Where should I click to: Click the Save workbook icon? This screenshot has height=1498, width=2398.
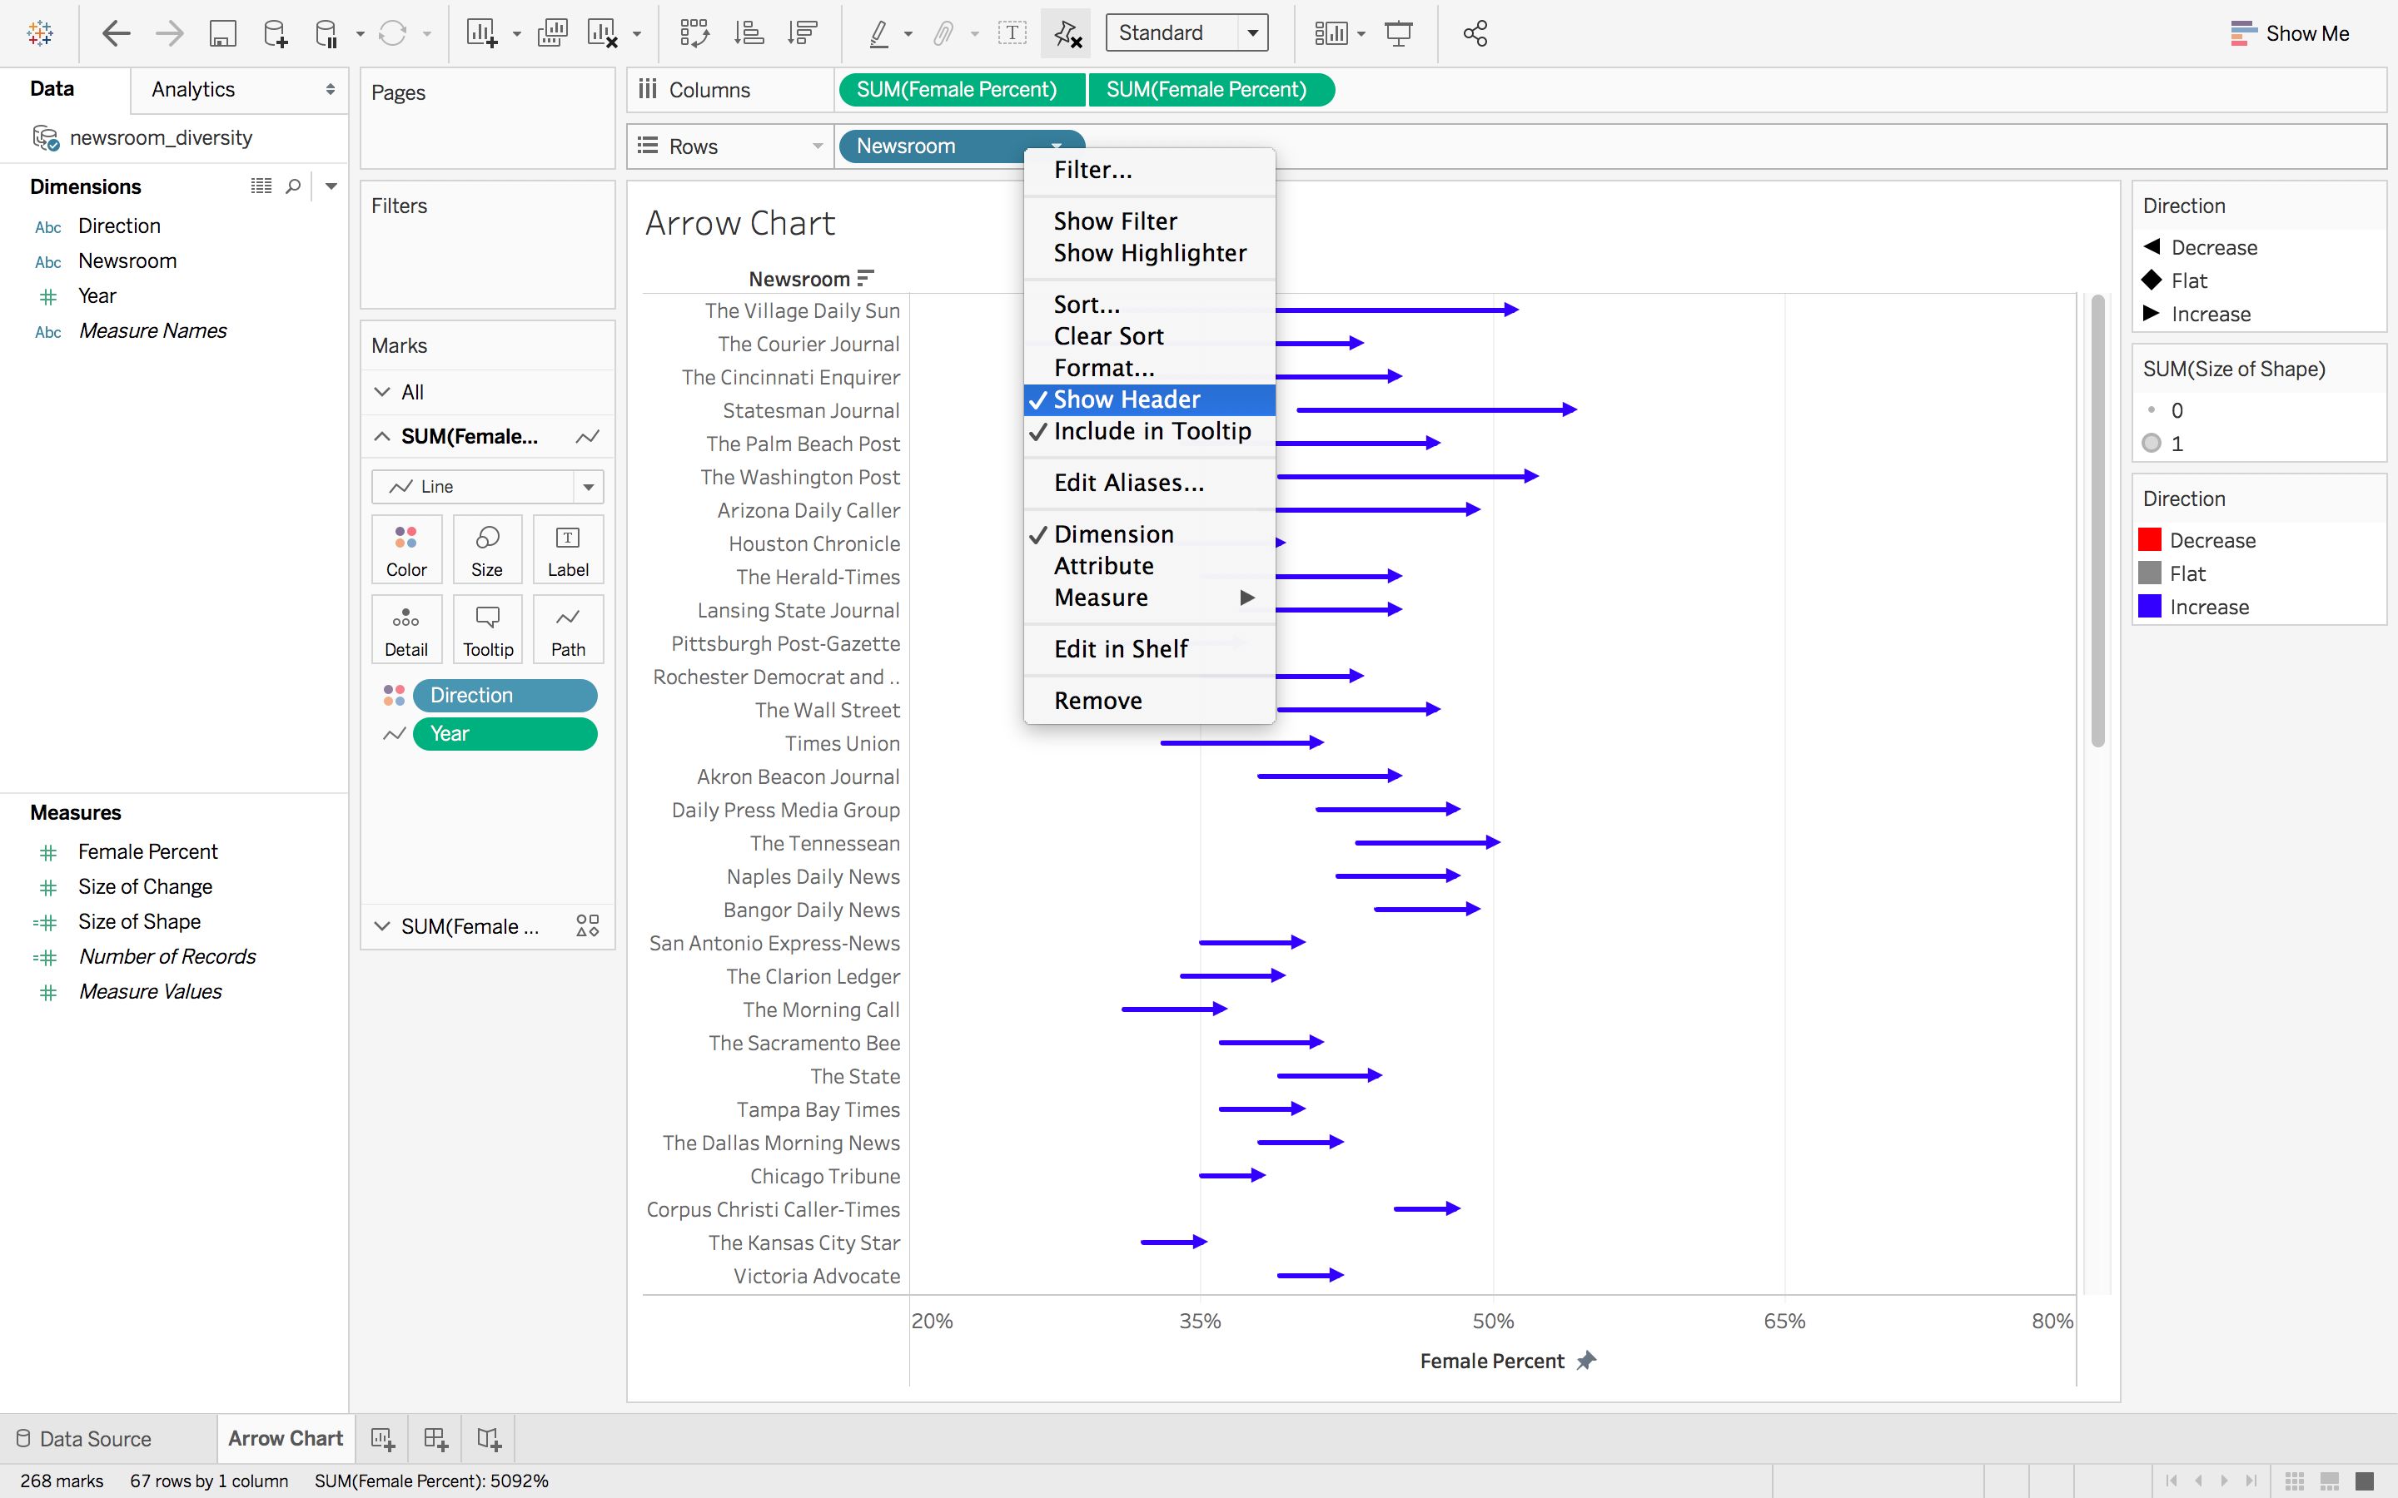(222, 32)
